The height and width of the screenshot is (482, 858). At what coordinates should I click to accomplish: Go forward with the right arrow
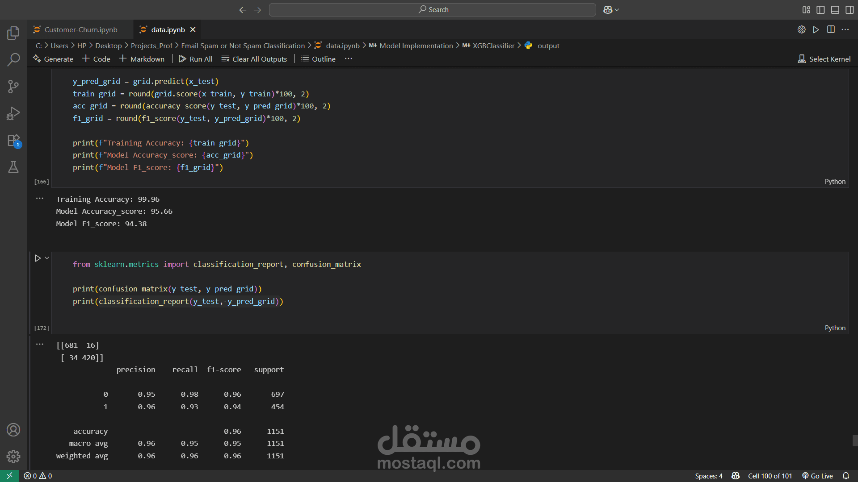tap(257, 10)
